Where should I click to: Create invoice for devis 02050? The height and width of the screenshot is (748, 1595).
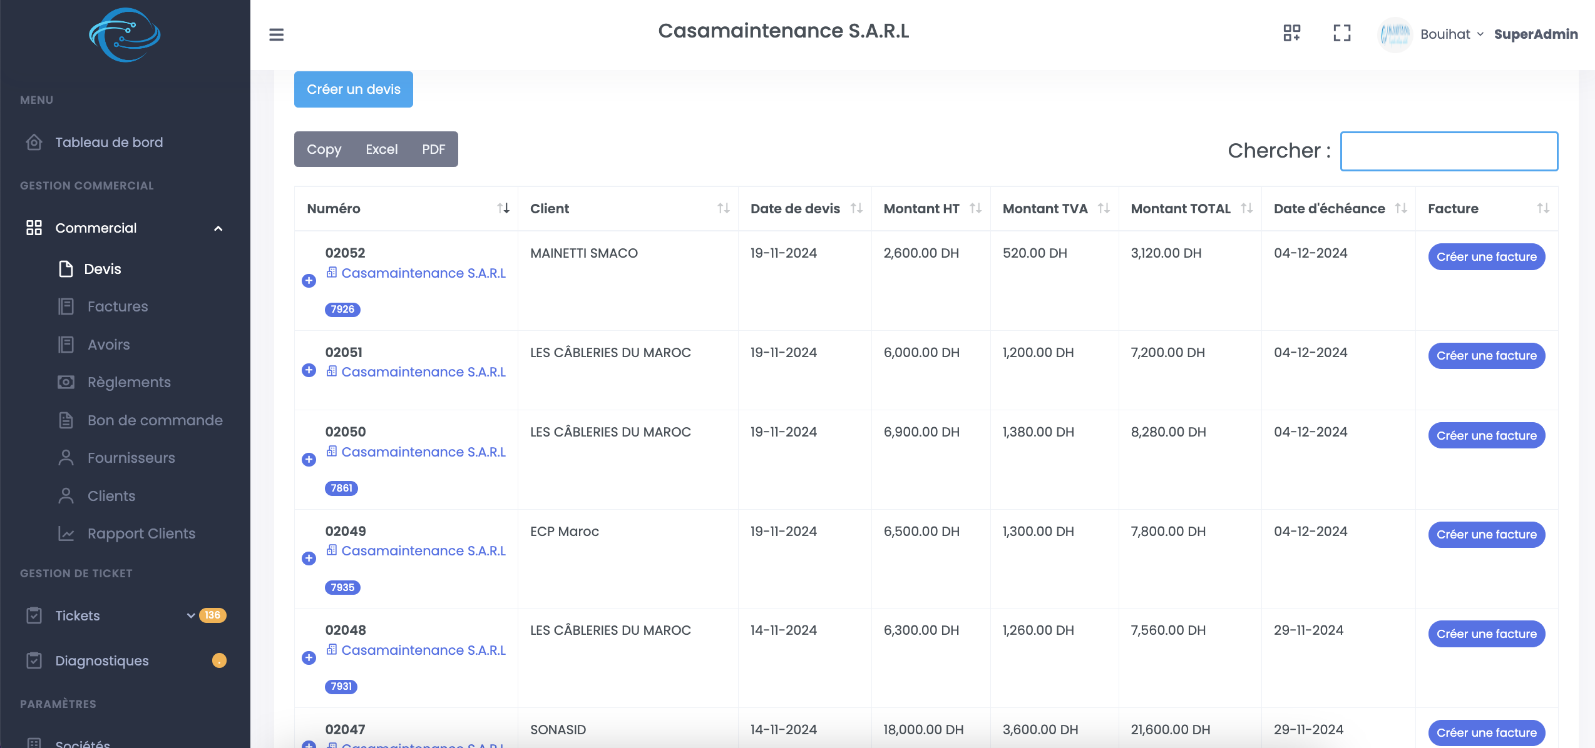click(x=1487, y=436)
